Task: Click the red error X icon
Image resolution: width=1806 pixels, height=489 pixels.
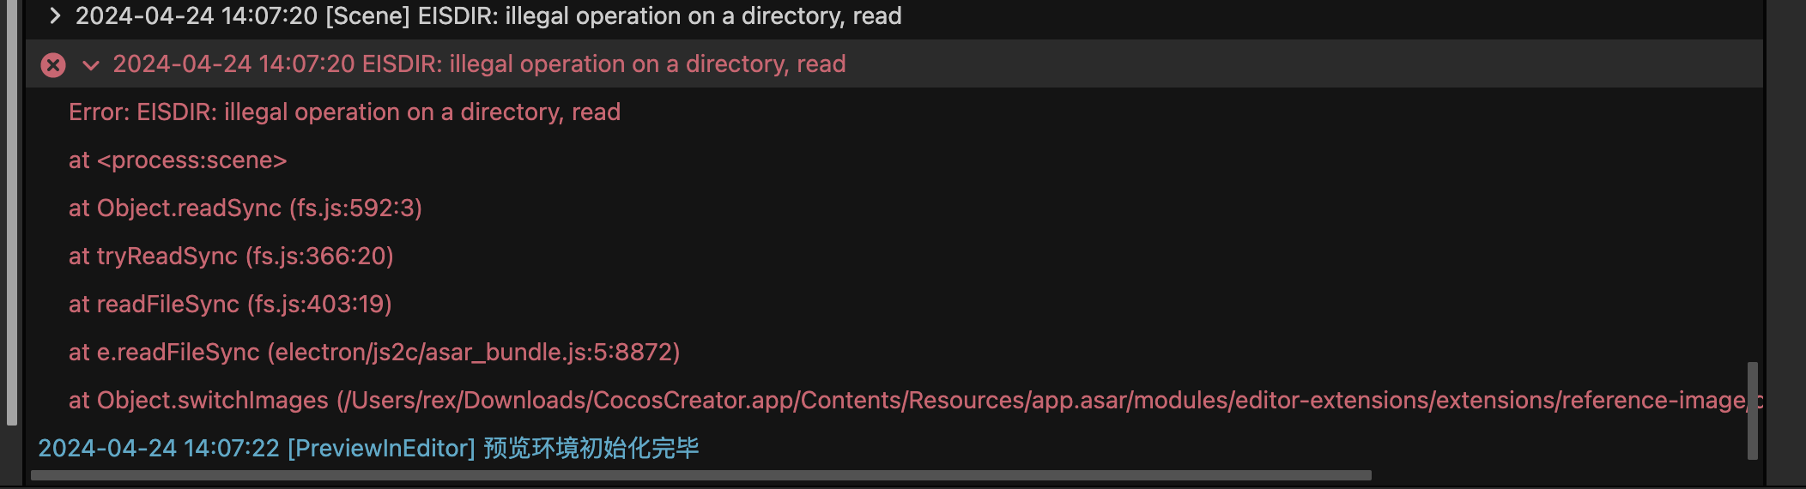Action: 53,64
